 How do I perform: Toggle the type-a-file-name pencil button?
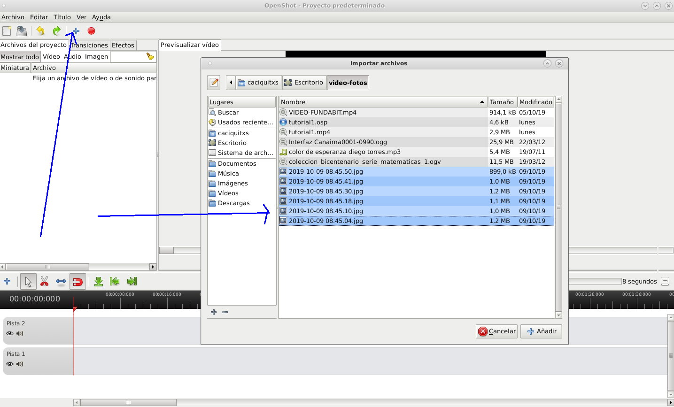[214, 83]
